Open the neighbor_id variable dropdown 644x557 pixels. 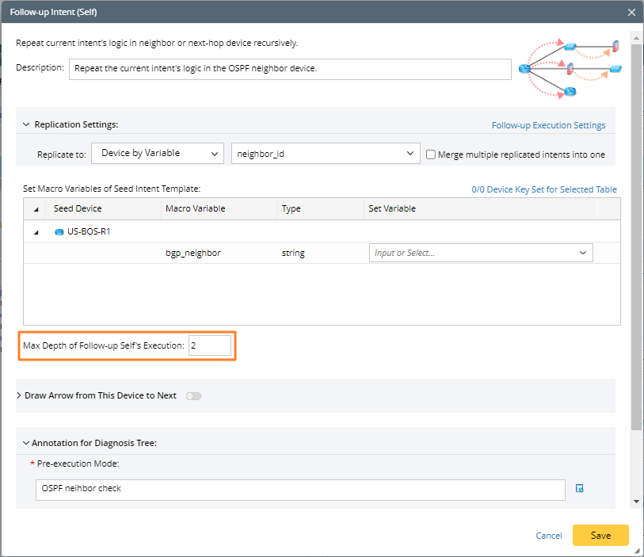coord(325,153)
